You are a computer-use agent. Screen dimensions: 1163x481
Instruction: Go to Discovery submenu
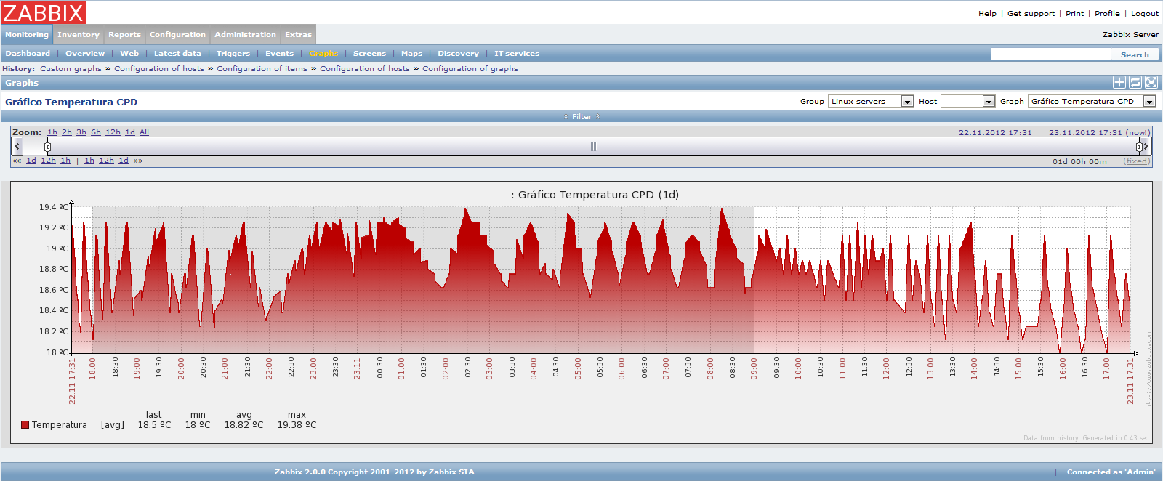[458, 54]
